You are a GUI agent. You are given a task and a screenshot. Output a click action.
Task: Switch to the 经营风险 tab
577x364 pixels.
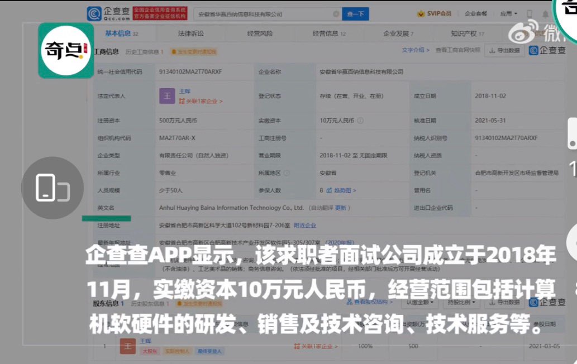pyautogui.click(x=260, y=34)
